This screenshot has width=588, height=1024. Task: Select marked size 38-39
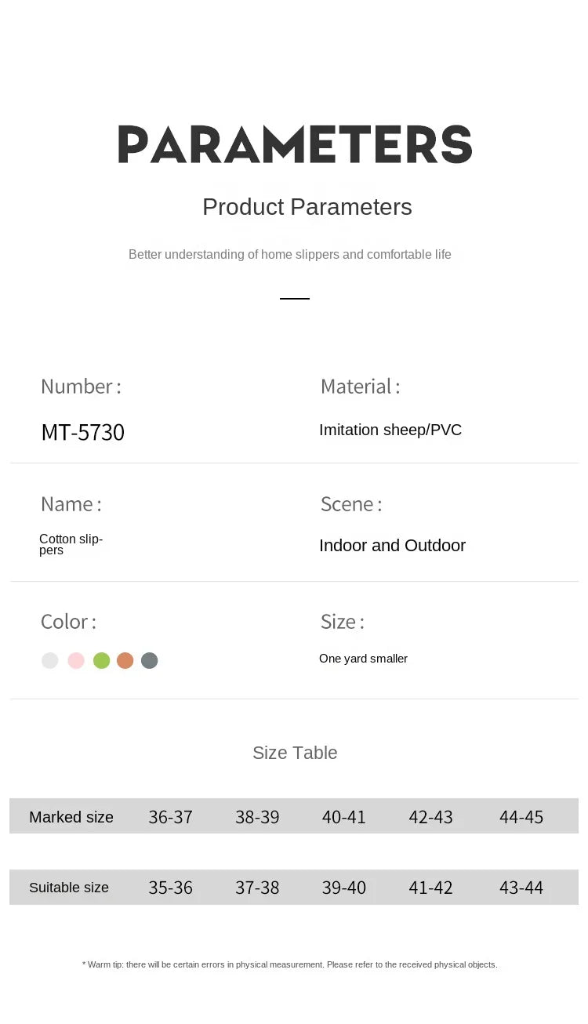coord(257,817)
